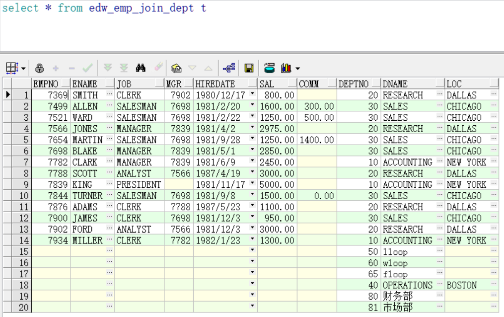
Task: Click the ENAME column header
Action: click(92, 84)
